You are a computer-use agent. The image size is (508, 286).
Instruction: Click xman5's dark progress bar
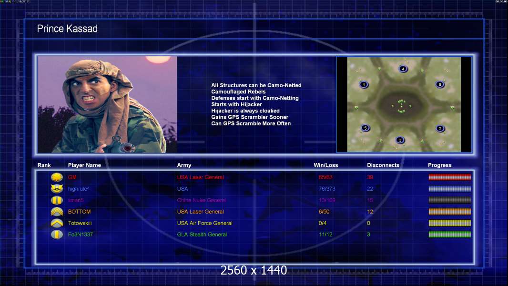pos(450,200)
